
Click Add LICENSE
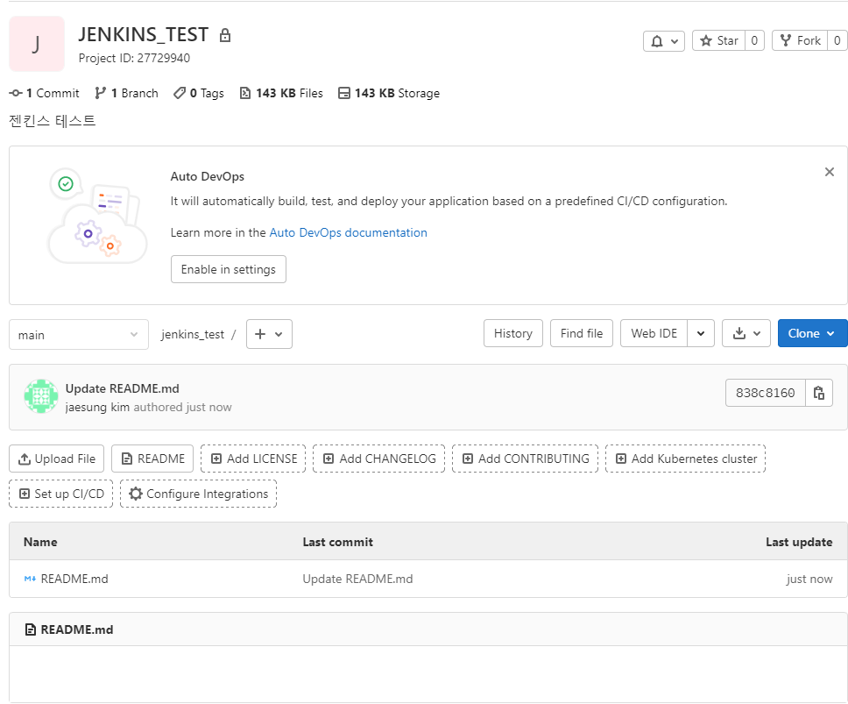[253, 459]
